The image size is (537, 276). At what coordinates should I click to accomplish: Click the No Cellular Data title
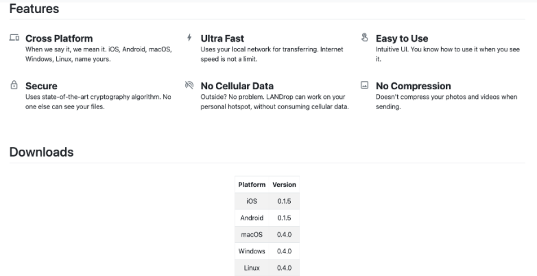pos(237,87)
